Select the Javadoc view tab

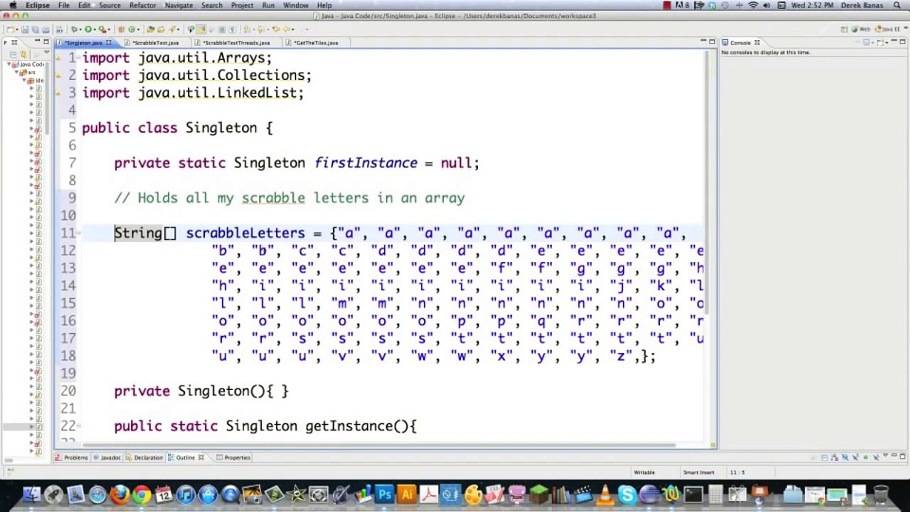coord(107,457)
